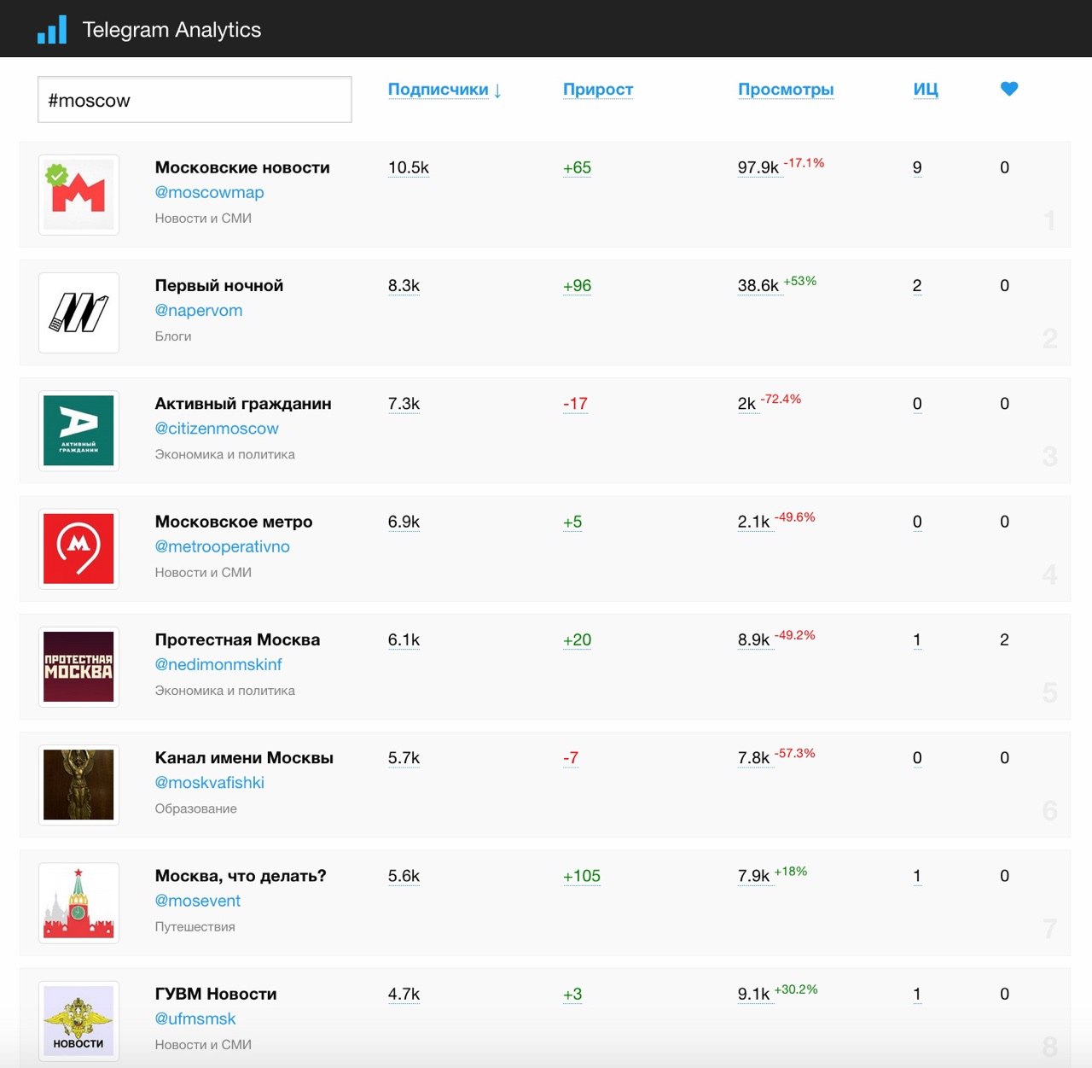Sort by Прирост column header

tap(598, 90)
